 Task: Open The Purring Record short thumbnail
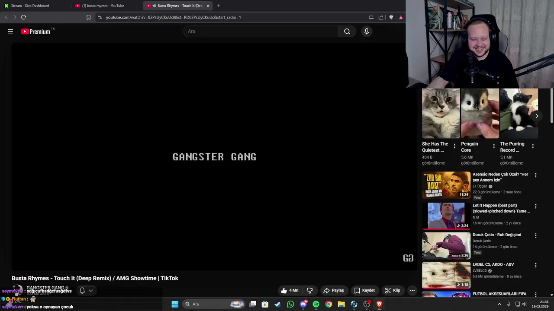pyautogui.click(x=519, y=113)
